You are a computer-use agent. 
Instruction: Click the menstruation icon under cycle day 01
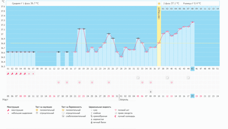point(8,74)
